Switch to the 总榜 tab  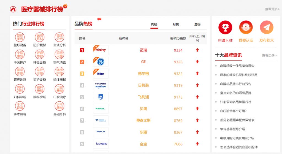pyautogui.click(x=197, y=24)
